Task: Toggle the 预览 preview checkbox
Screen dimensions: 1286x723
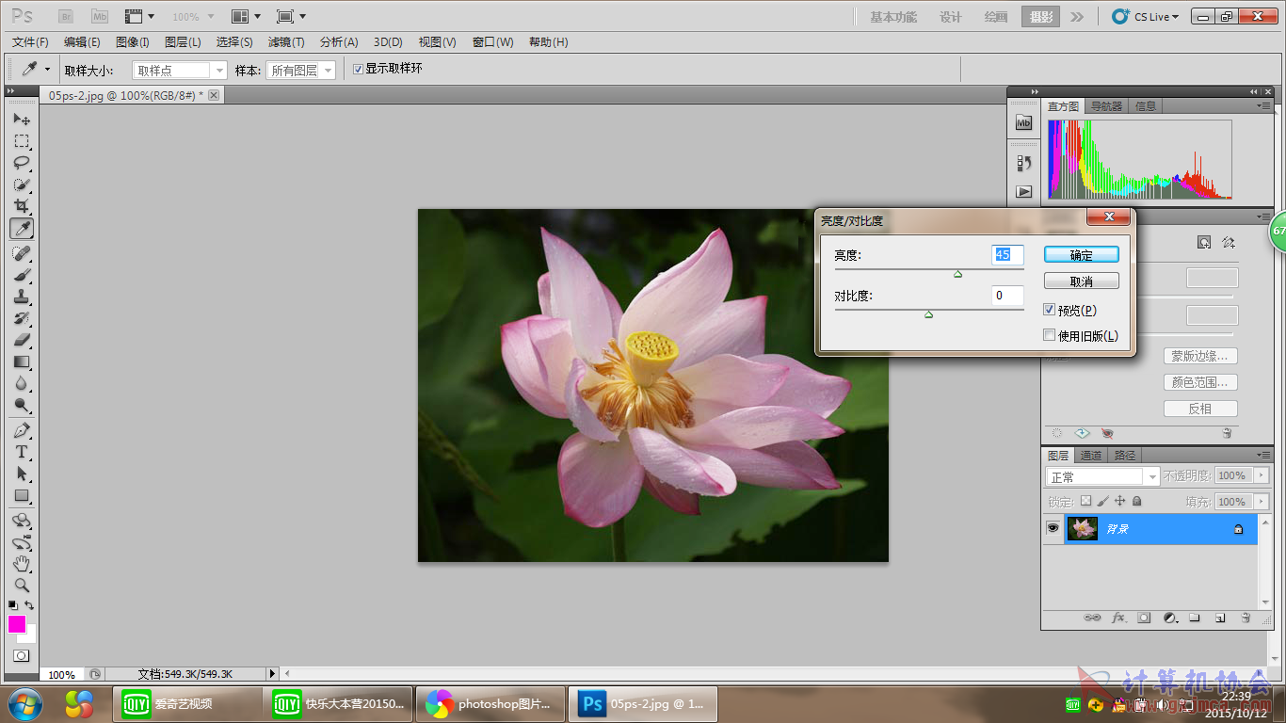Action: pyautogui.click(x=1050, y=310)
